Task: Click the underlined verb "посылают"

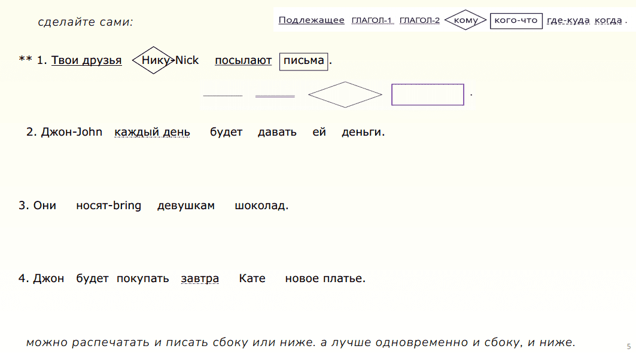Action: tap(243, 60)
